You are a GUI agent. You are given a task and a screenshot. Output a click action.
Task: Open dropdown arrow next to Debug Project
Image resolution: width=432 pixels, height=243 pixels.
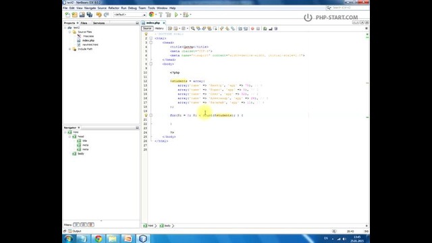click(x=190, y=15)
